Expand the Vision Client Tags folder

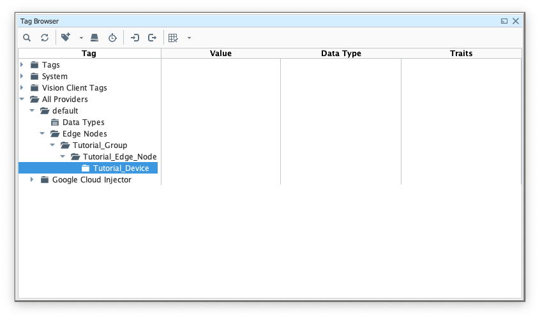[22, 88]
